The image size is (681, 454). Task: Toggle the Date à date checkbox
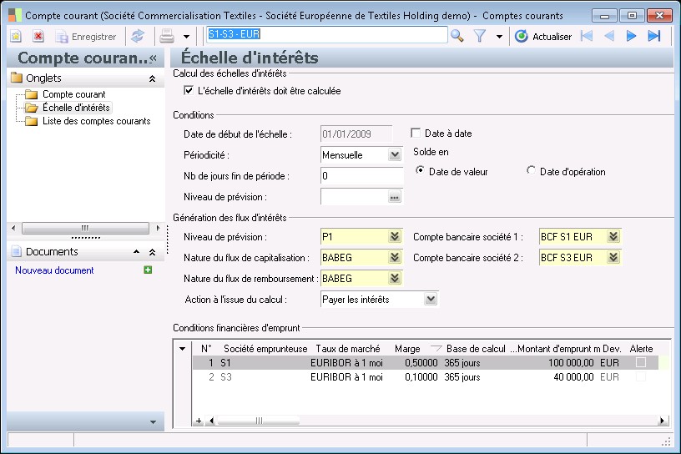click(x=416, y=133)
